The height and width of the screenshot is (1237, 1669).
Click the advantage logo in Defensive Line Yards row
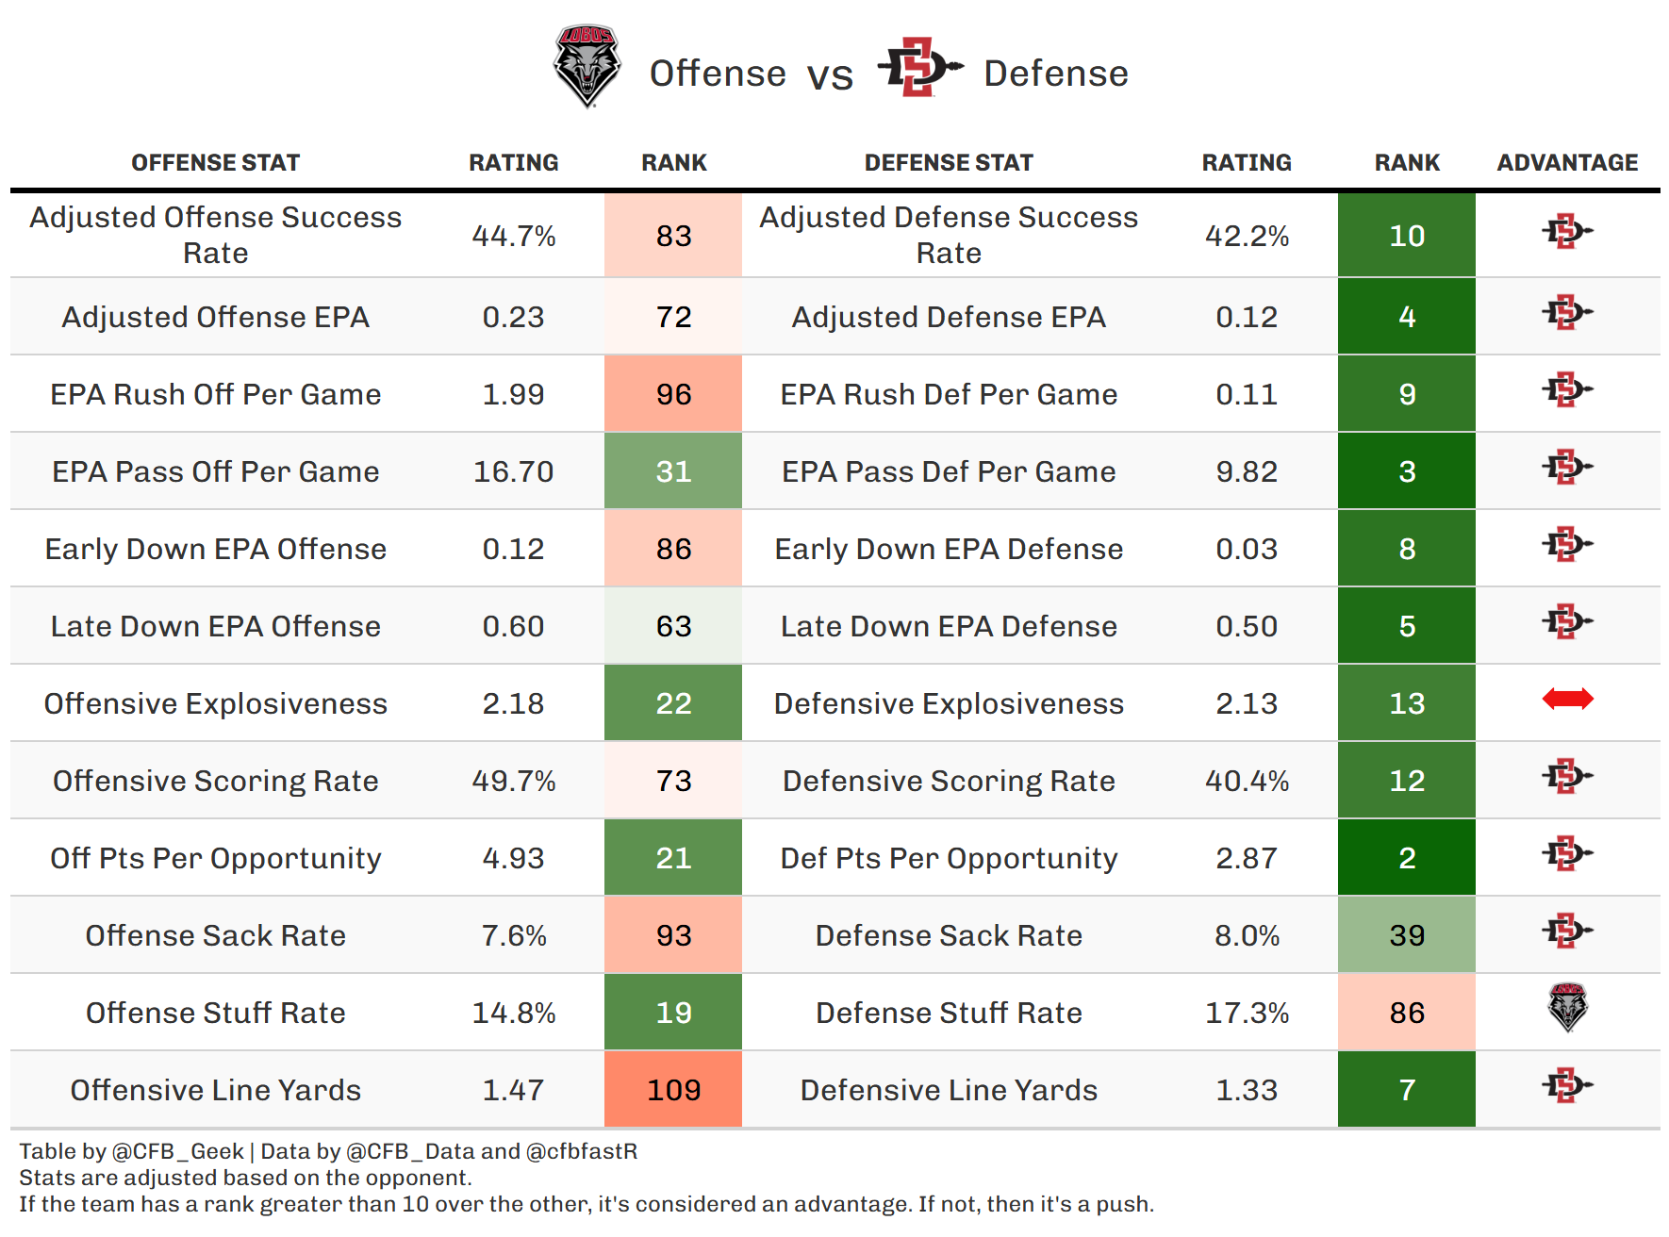[1567, 1085]
